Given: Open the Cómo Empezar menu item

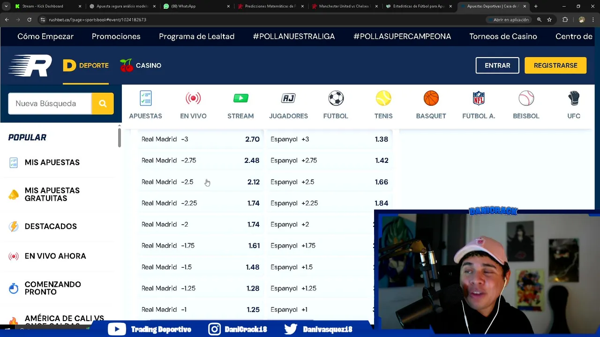Looking at the screenshot, I should pos(45,37).
